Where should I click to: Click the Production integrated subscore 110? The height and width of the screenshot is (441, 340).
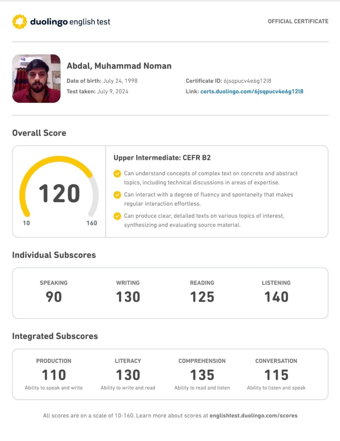click(54, 375)
